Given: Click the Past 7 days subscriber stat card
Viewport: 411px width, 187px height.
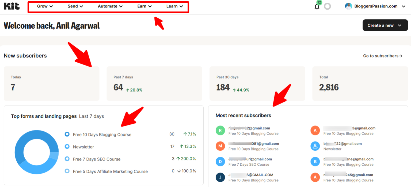Looking at the screenshot, I should coord(154,83).
